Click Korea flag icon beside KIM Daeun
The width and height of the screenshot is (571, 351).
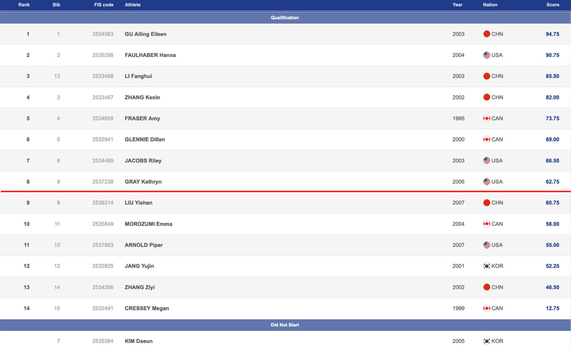486,341
